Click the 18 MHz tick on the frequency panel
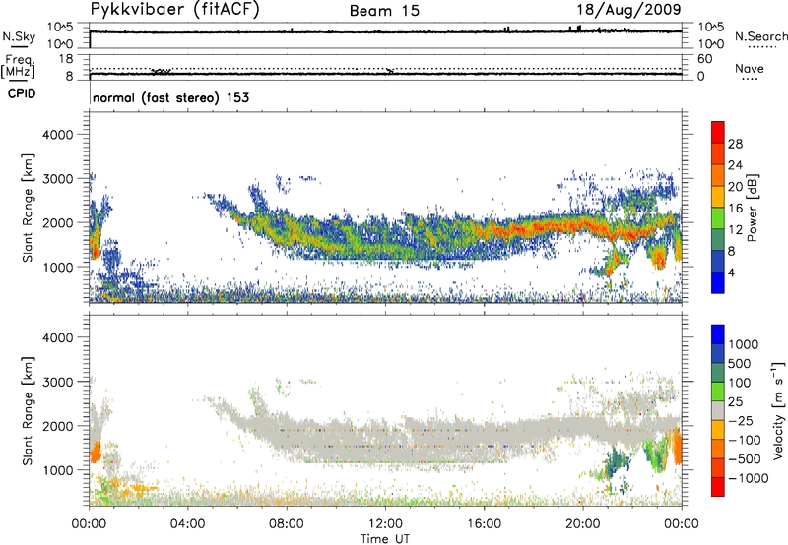This screenshot has width=788, height=545. [66, 59]
